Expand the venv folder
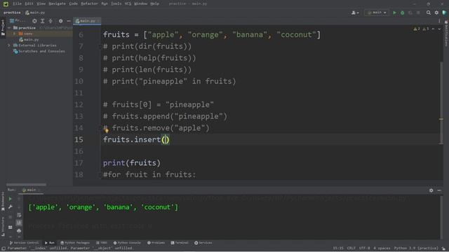The width and height of the screenshot is (449, 252). (14, 34)
